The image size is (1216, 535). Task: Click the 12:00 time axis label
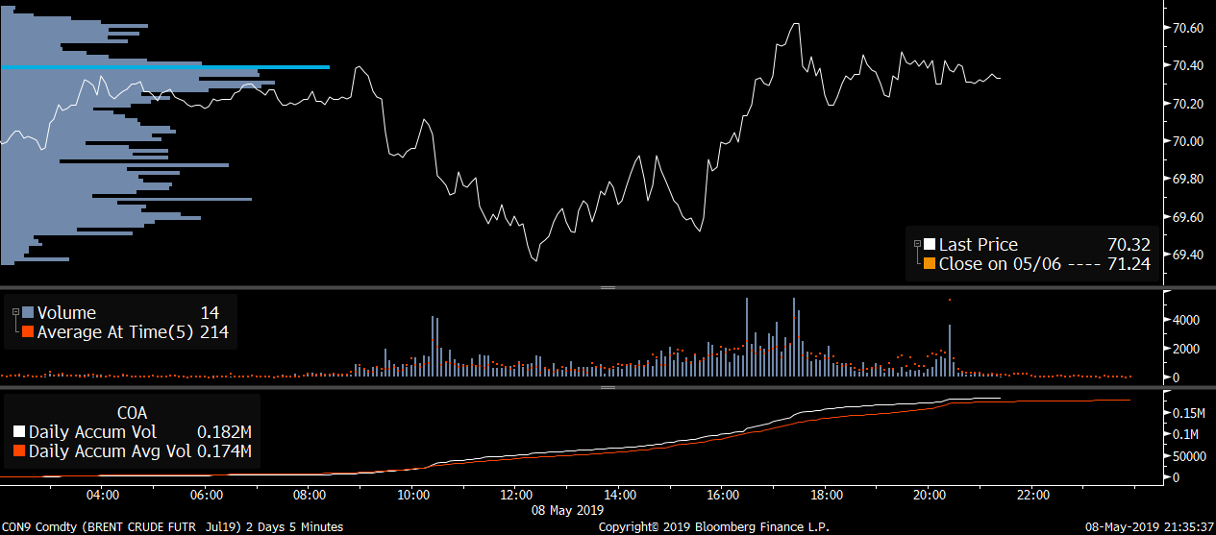click(x=517, y=496)
